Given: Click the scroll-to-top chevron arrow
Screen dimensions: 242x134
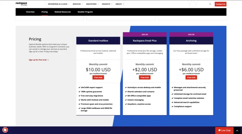Looking at the screenshot, I should pyautogui.click(x=237, y=131).
